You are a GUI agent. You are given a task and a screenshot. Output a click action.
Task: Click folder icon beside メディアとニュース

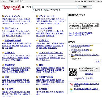(x=37, y=16)
